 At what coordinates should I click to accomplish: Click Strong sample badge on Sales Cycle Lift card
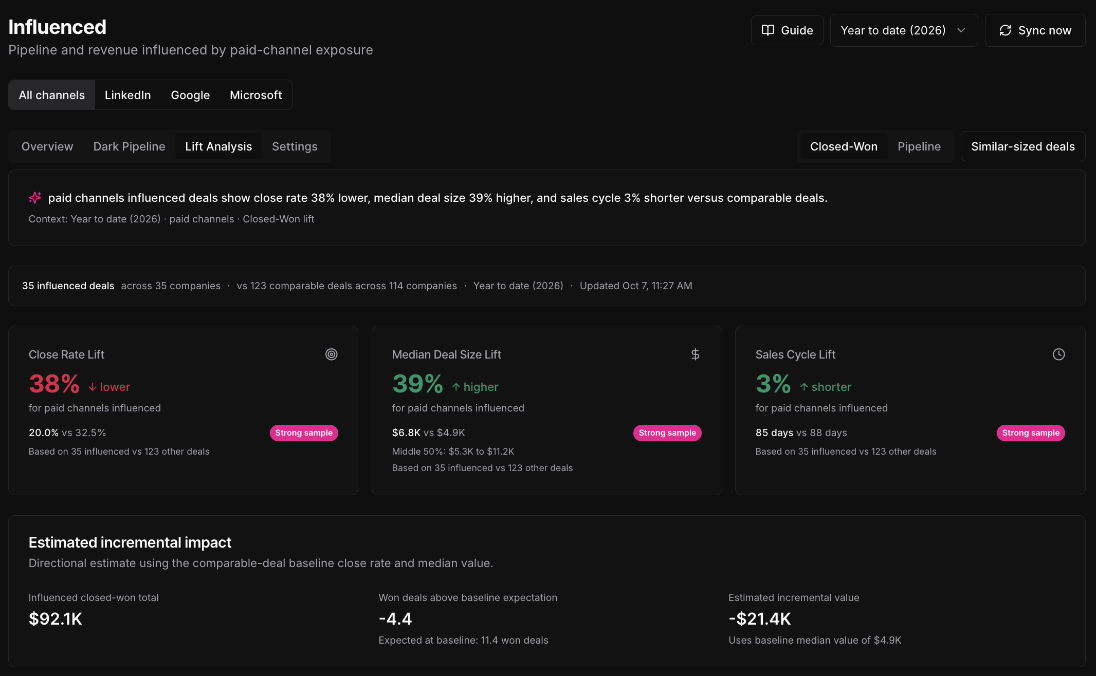point(1031,433)
